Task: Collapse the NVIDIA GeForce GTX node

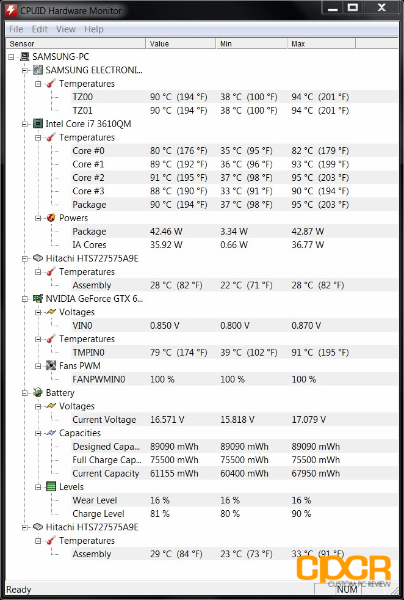Action: pos(25,299)
